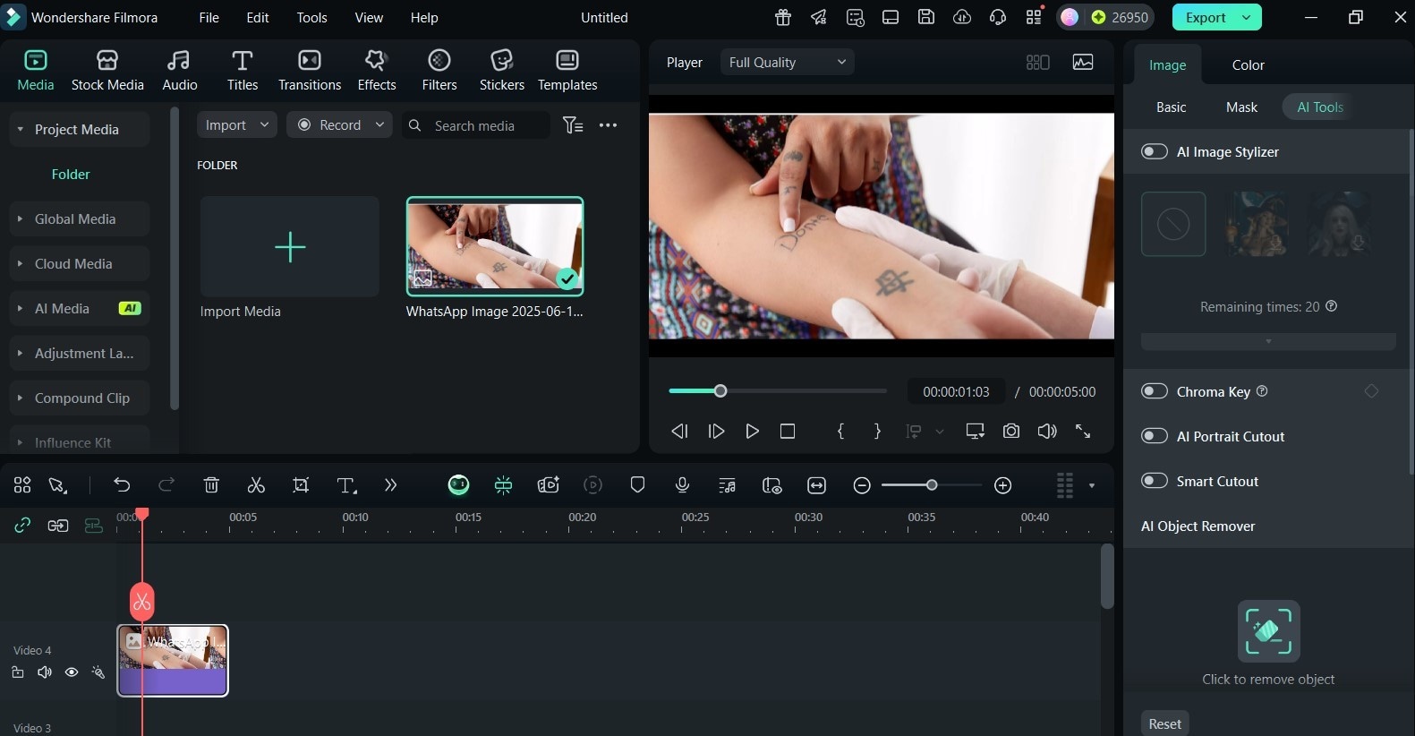Adjust player volume speaker icon
1415x736 pixels.
tap(1047, 431)
